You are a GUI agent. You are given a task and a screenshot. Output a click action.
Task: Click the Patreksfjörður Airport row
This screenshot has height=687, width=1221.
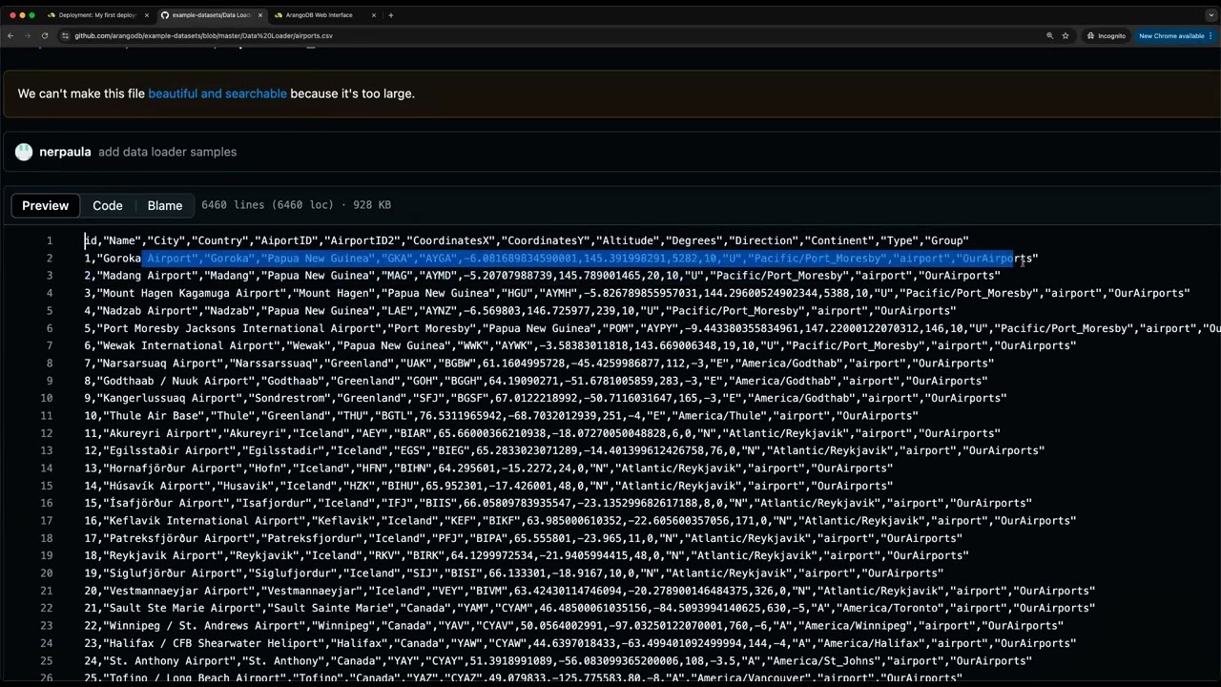click(523, 538)
